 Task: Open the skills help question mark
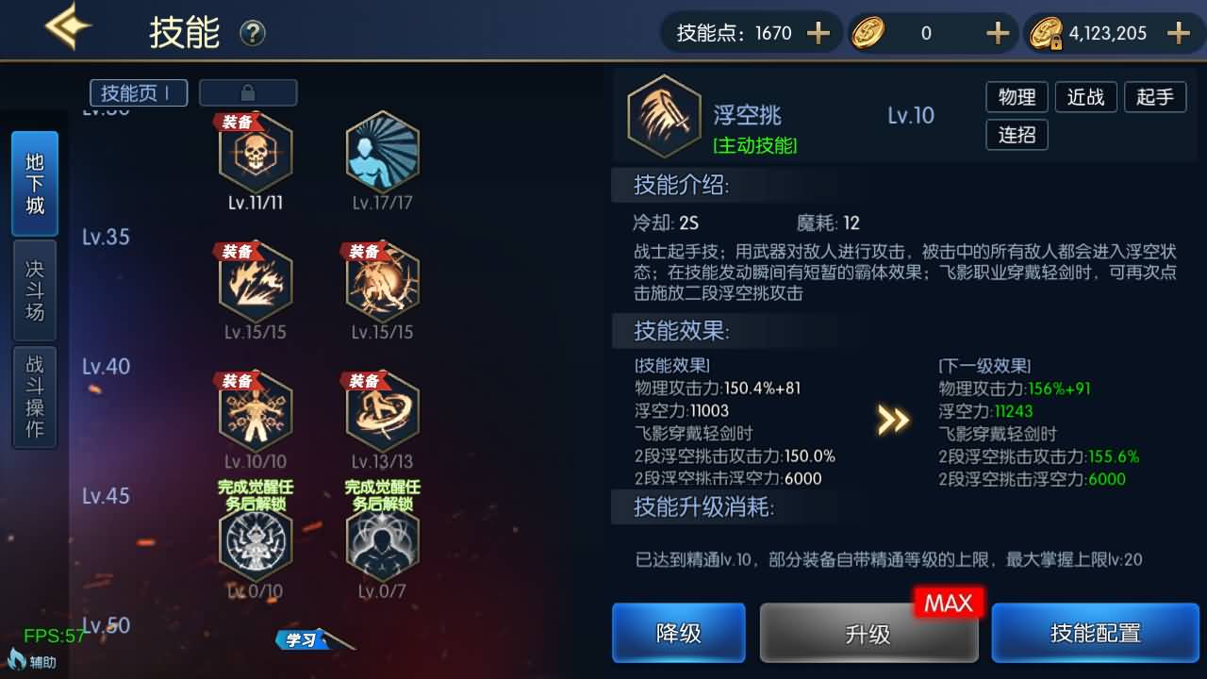point(253,34)
